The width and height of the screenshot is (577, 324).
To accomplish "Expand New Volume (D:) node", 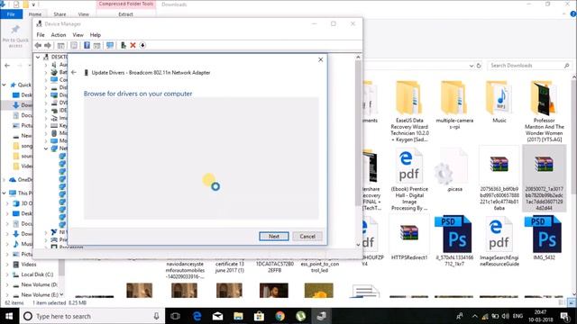I will pos(7,284).
